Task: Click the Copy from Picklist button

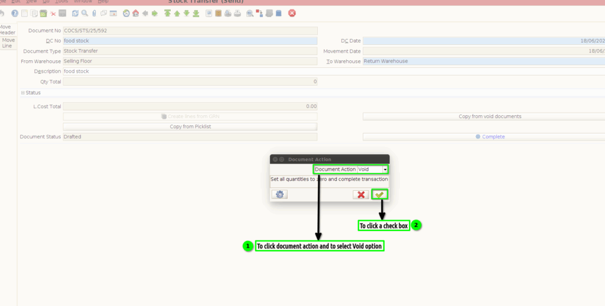Action: tap(190, 126)
